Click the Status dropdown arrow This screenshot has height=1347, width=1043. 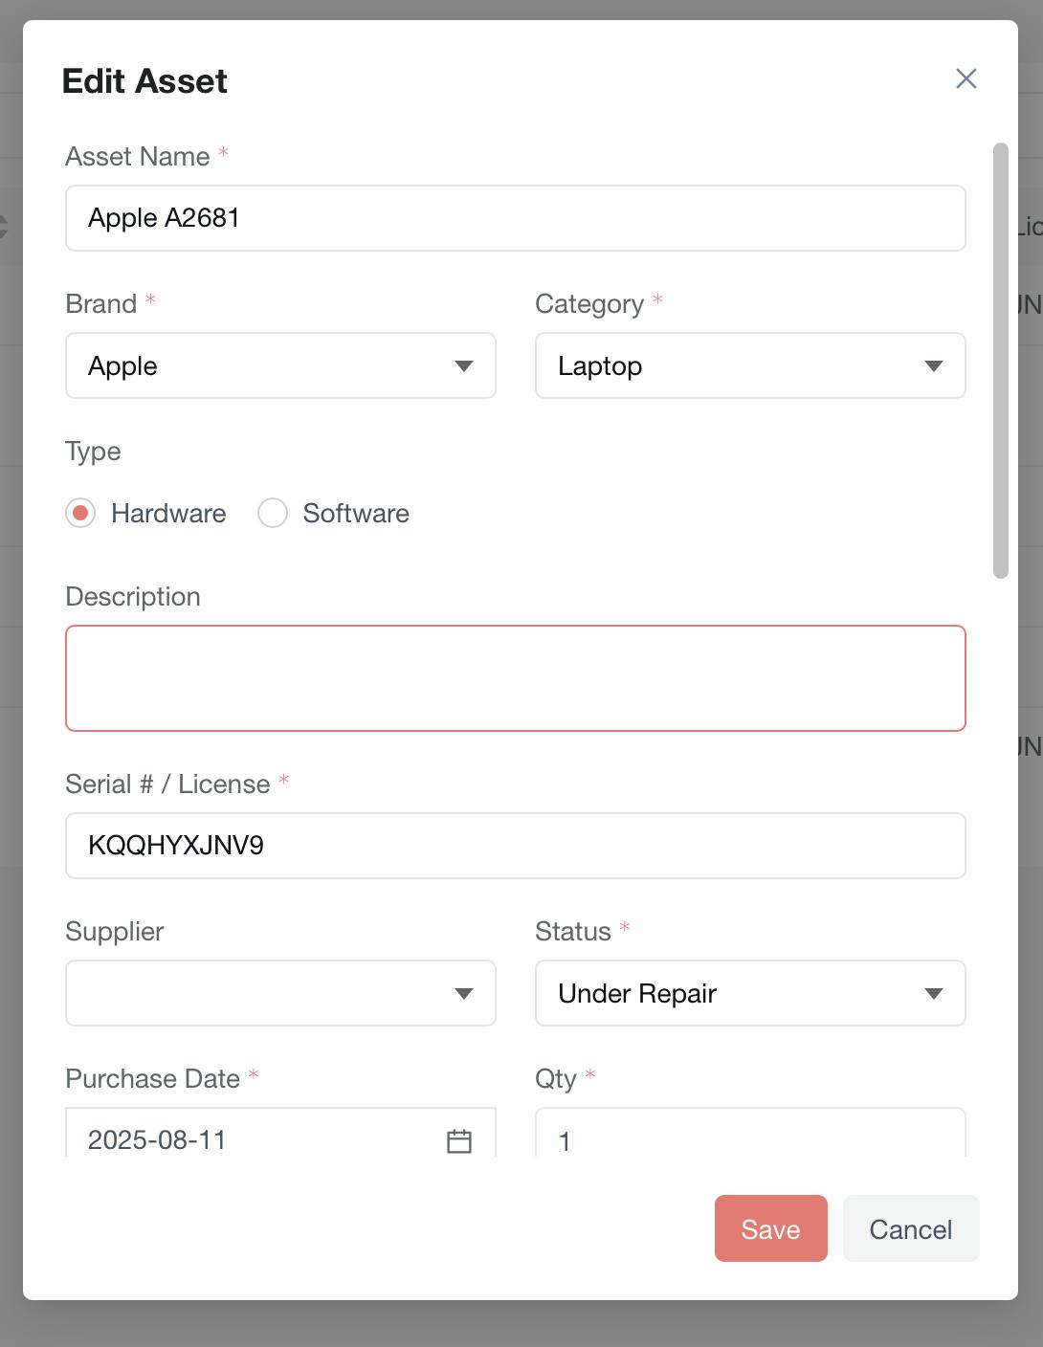pos(934,994)
